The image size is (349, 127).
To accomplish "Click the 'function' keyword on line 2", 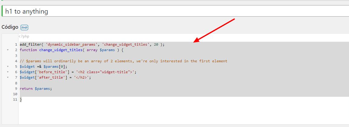I will pyautogui.click(x=28, y=50).
